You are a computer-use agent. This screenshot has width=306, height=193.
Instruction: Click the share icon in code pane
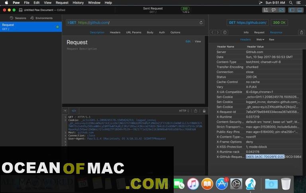pyautogui.click(x=196, y=111)
